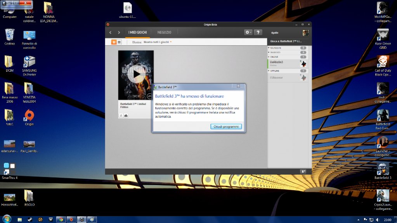The width and height of the screenshot is (397, 223).
Task: Open the SmarThru 4 shortcut
Action: coord(9,171)
